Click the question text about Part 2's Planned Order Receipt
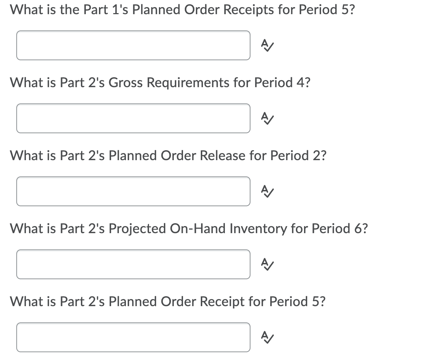The image size is (425, 360). [x=167, y=302]
